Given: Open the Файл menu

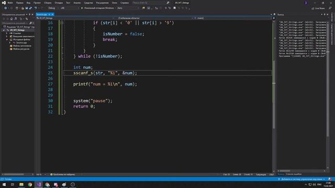Looking at the screenshot, I should [10, 3].
